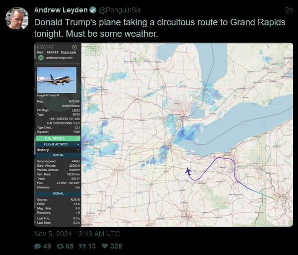Open the Andrew Leyden display name

coord(61,10)
